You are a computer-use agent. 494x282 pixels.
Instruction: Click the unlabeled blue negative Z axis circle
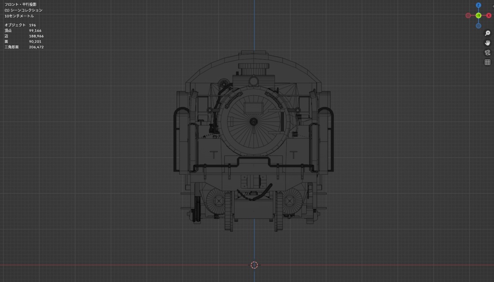pos(478,26)
